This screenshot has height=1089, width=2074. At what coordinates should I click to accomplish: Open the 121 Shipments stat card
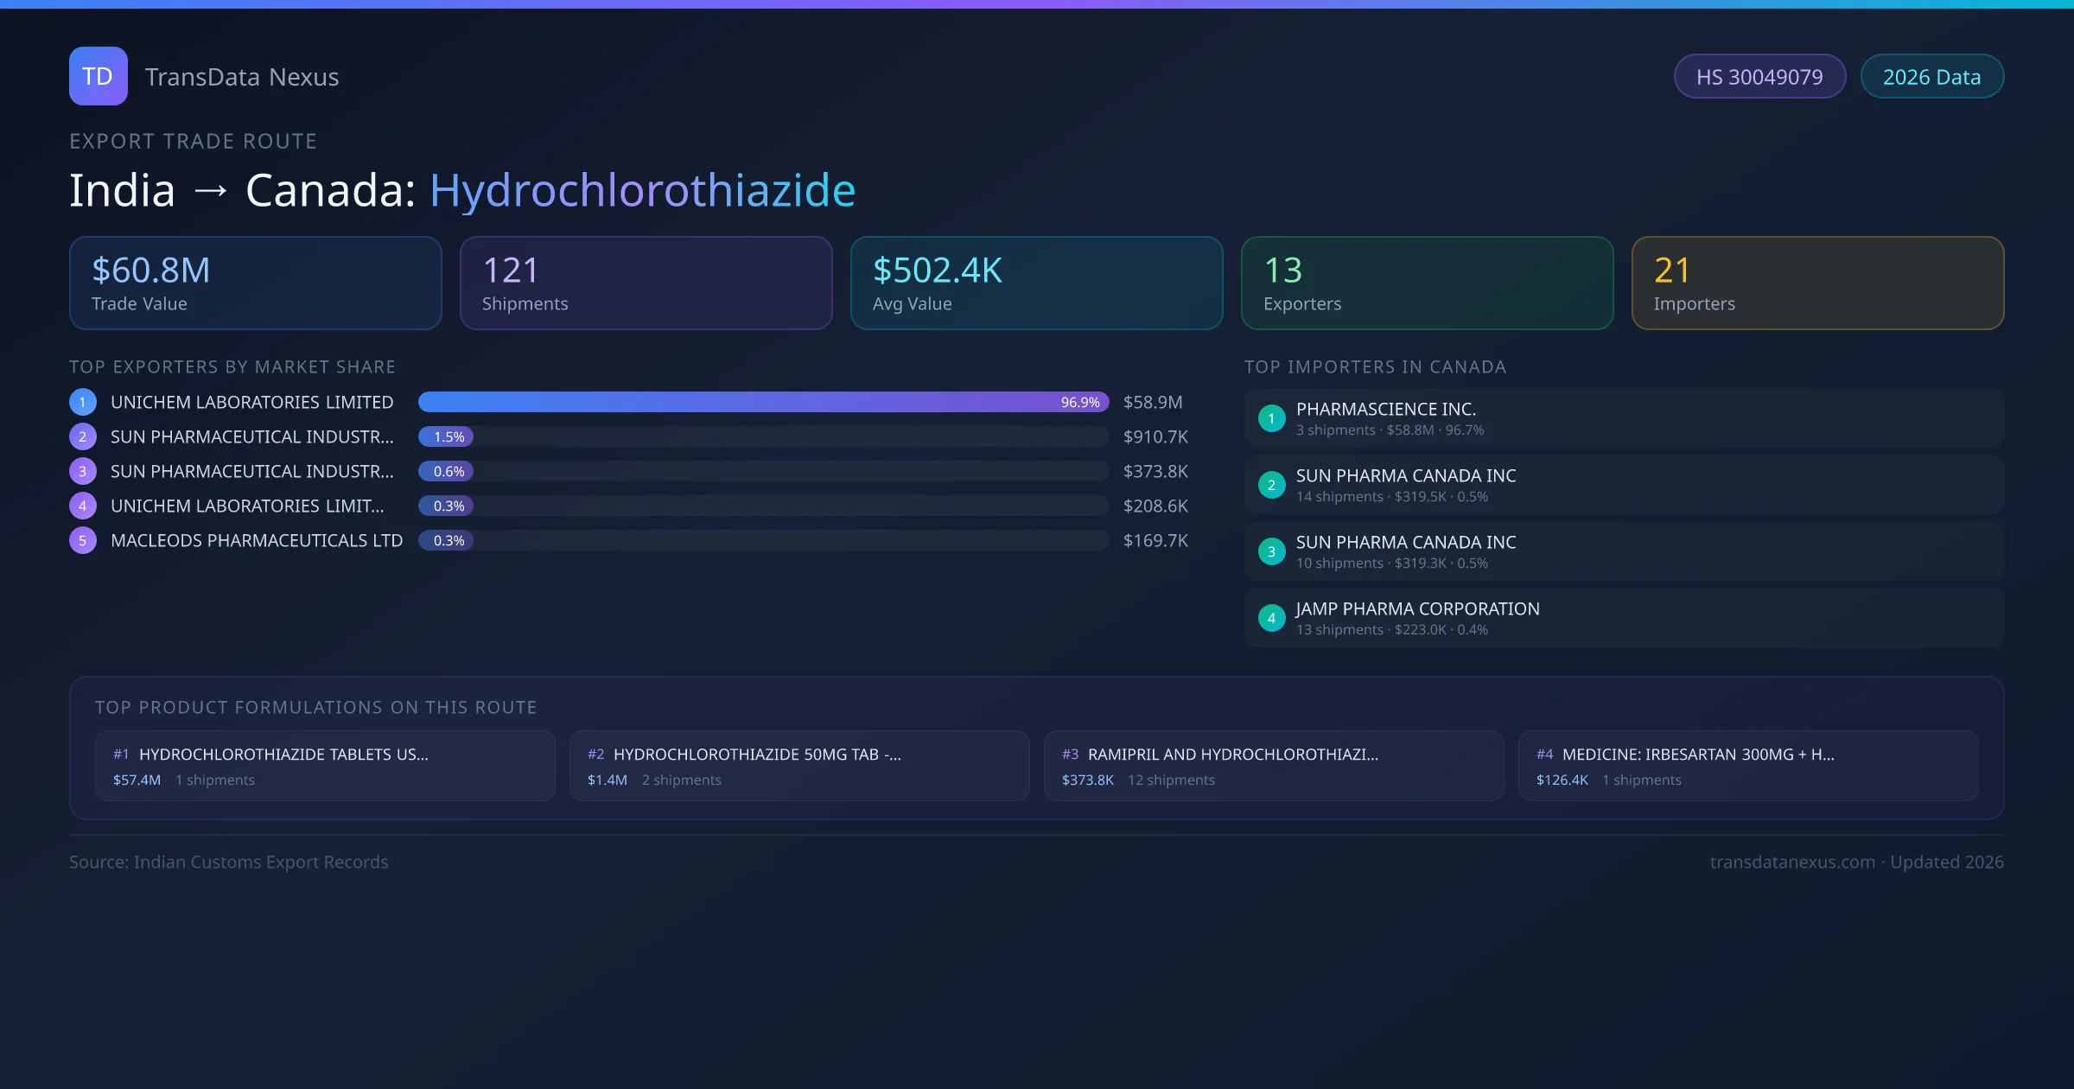[646, 283]
